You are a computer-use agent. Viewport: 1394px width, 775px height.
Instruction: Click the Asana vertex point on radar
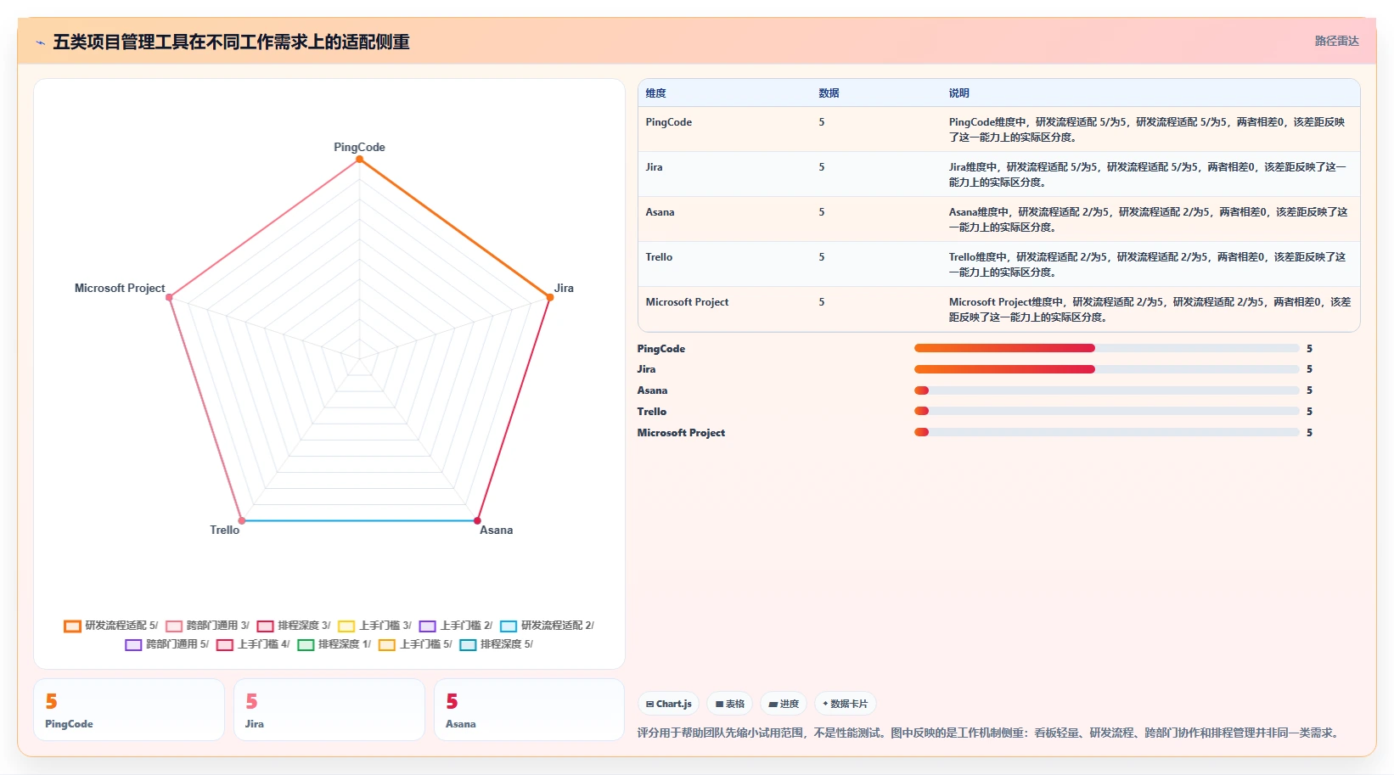[477, 520]
